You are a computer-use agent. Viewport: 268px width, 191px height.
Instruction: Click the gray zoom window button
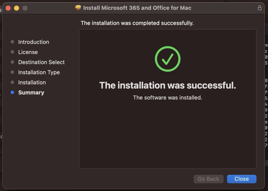click(25, 8)
